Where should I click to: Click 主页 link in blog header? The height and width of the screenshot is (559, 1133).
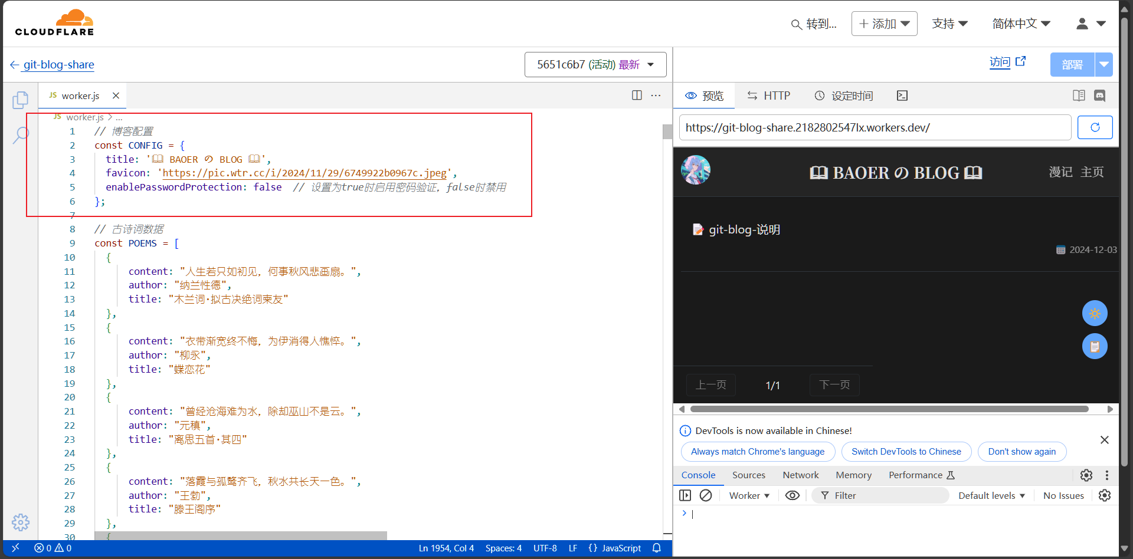[1092, 172]
